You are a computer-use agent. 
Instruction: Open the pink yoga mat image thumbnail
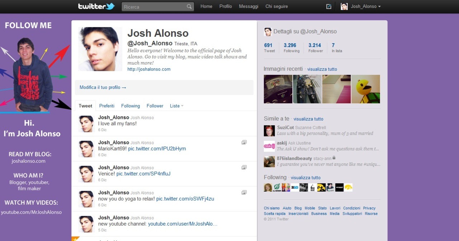(336, 89)
